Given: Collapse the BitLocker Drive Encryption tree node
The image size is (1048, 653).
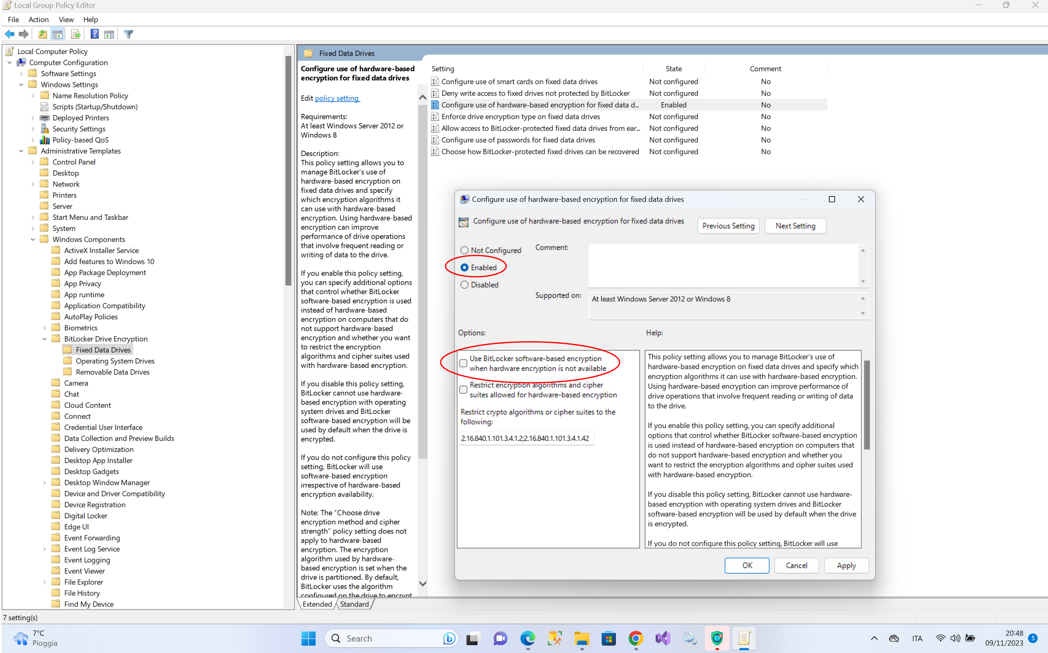Looking at the screenshot, I should [x=45, y=339].
